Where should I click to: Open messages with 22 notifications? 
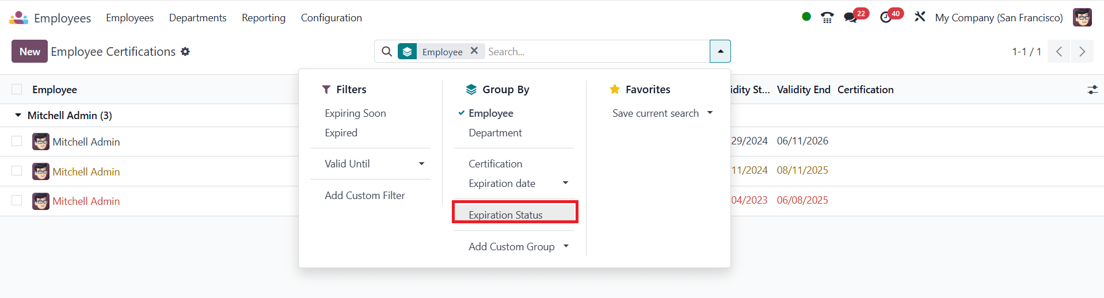pos(856,16)
